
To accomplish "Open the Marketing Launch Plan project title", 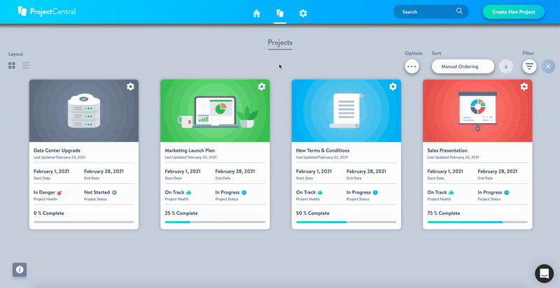I will coord(190,150).
